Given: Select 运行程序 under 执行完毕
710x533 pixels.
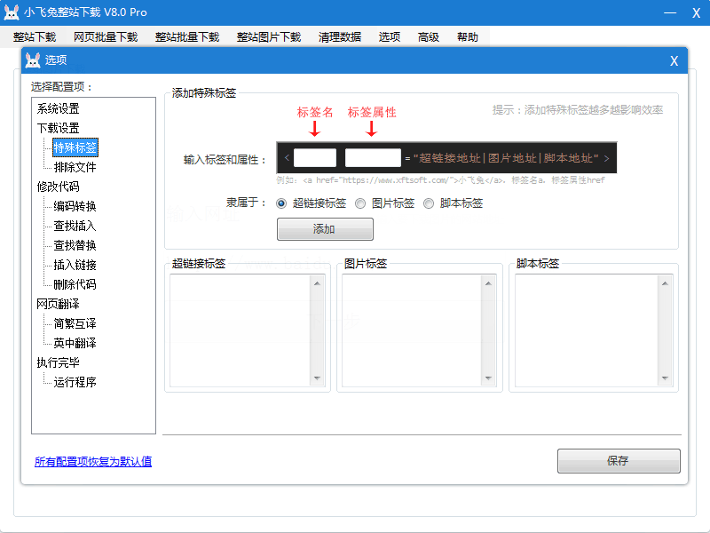Looking at the screenshot, I should click(x=75, y=382).
